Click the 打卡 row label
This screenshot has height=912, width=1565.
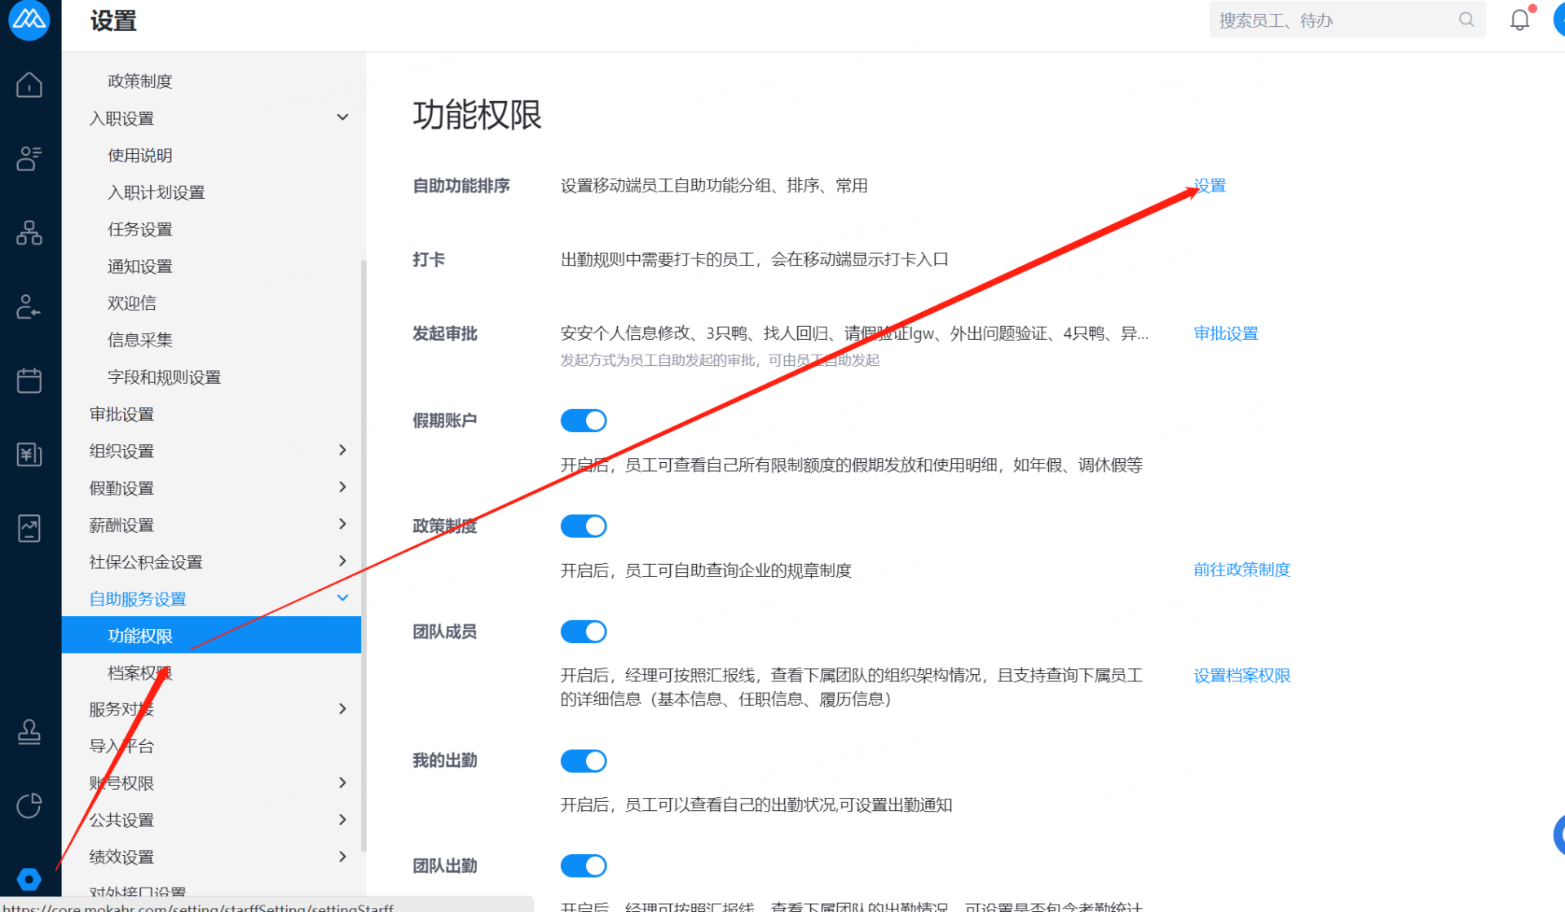click(429, 259)
